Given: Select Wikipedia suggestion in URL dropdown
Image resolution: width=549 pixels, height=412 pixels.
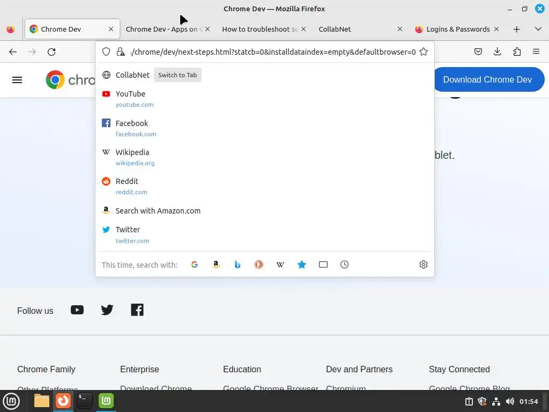Looking at the screenshot, I should (x=265, y=157).
